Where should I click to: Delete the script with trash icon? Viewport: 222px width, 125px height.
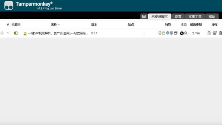[x=220, y=33]
